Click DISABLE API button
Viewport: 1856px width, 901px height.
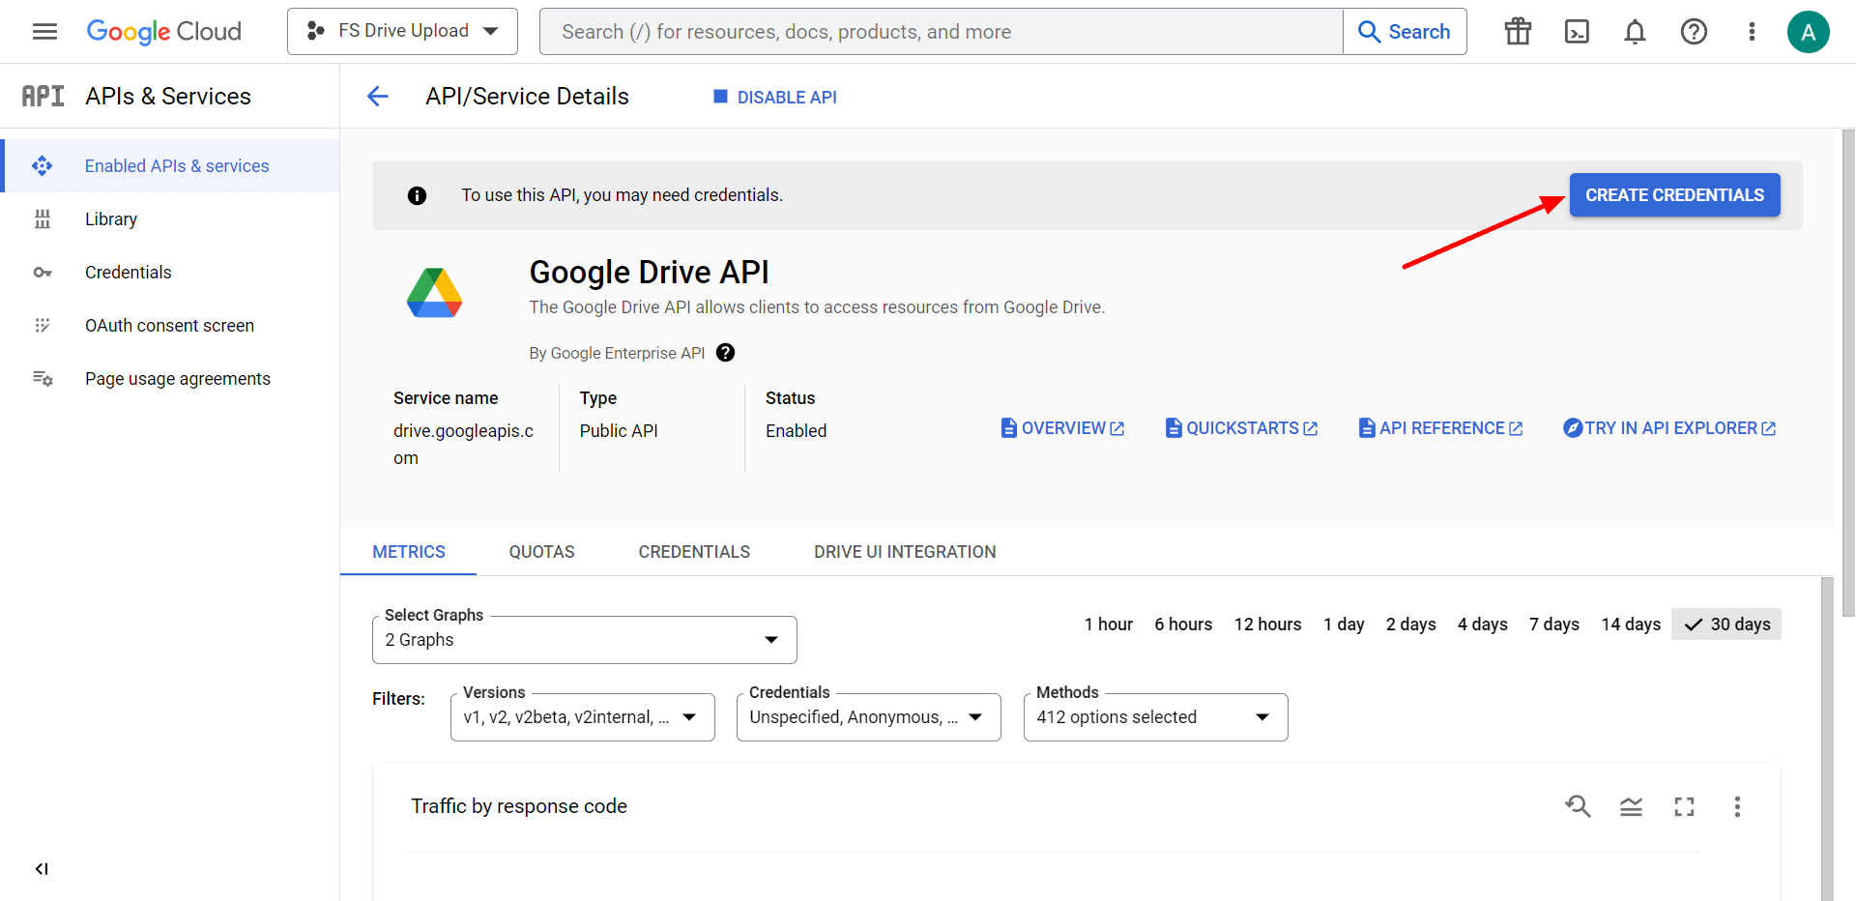(775, 98)
